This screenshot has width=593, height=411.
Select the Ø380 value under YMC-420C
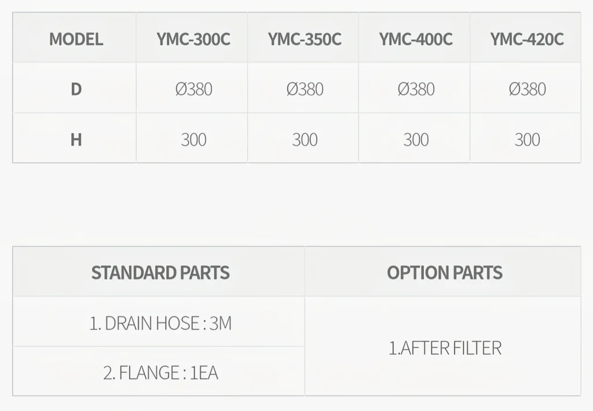click(x=527, y=89)
